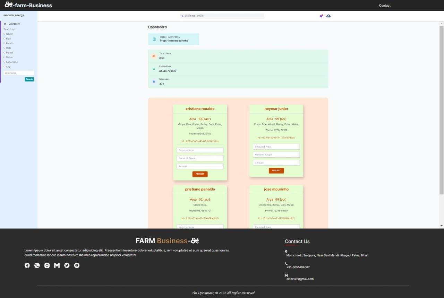This screenshot has height=298, width=444.
Task: Select the Oats radio button
Action: [4, 48]
